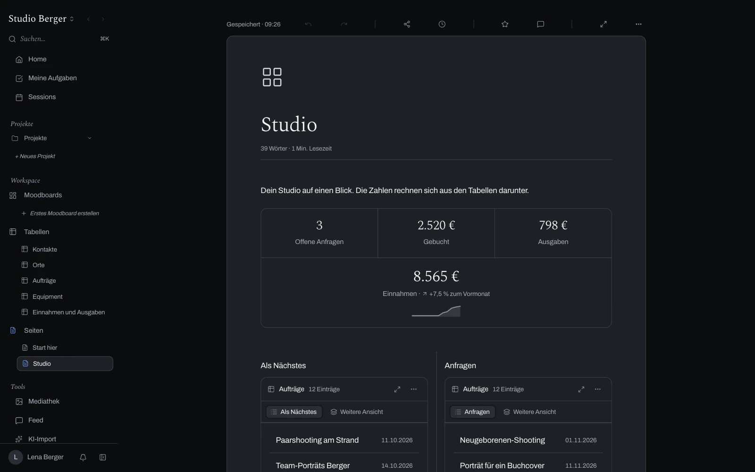Open the page more options menu
The height and width of the screenshot is (472, 755).
tap(638, 24)
